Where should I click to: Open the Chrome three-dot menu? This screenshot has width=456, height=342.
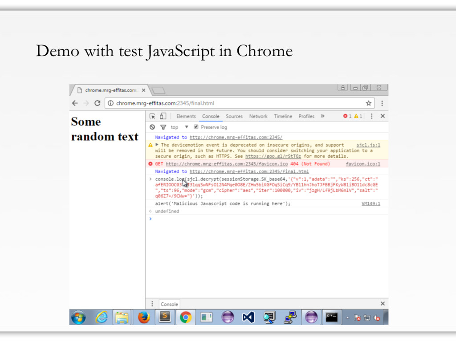[382, 103]
